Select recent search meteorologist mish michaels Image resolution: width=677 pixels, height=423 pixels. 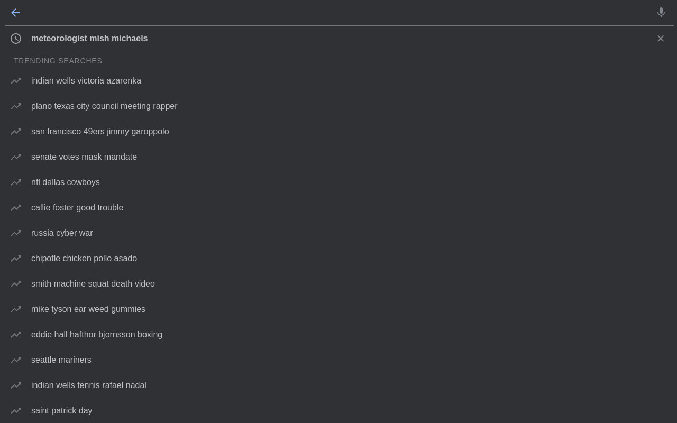(338, 39)
